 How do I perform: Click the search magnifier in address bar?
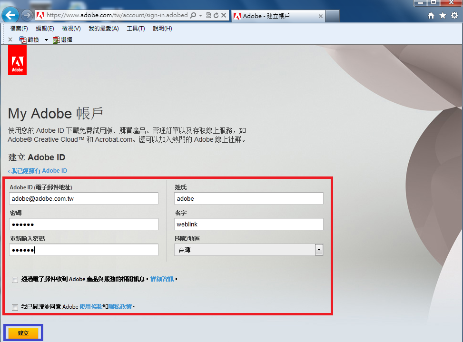(x=193, y=15)
